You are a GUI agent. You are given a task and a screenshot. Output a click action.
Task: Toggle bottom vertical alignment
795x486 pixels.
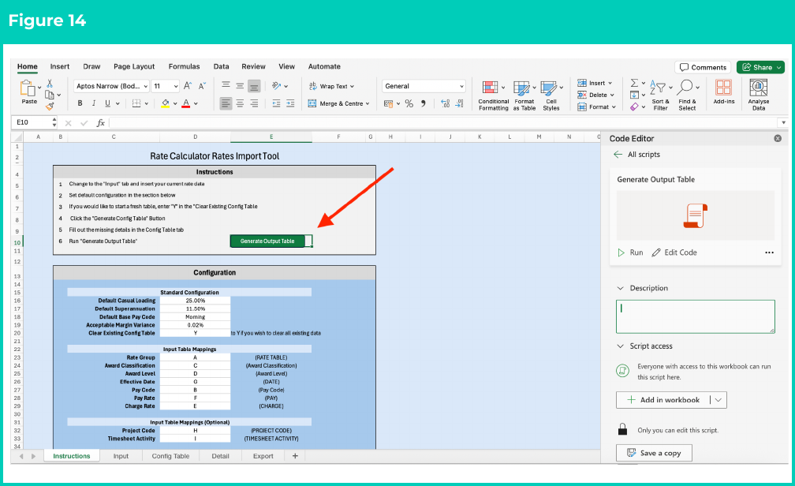click(x=254, y=86)
